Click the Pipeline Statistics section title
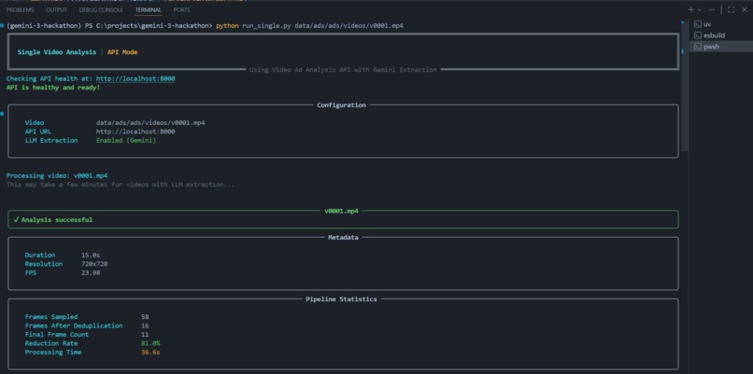The image size is (753, 374). 341,299
